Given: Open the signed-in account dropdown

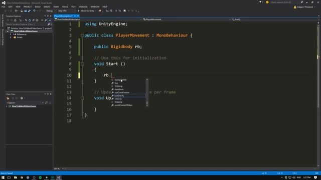Looking at the screenshot, I should click(x=304, y=7).
